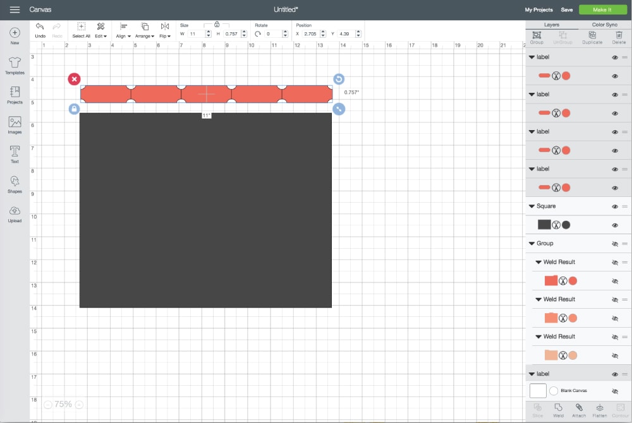Open the Images library

[x=15, y=124]
